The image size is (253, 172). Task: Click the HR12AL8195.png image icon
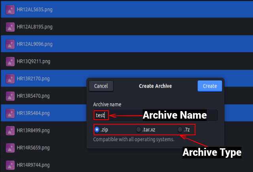10,27
